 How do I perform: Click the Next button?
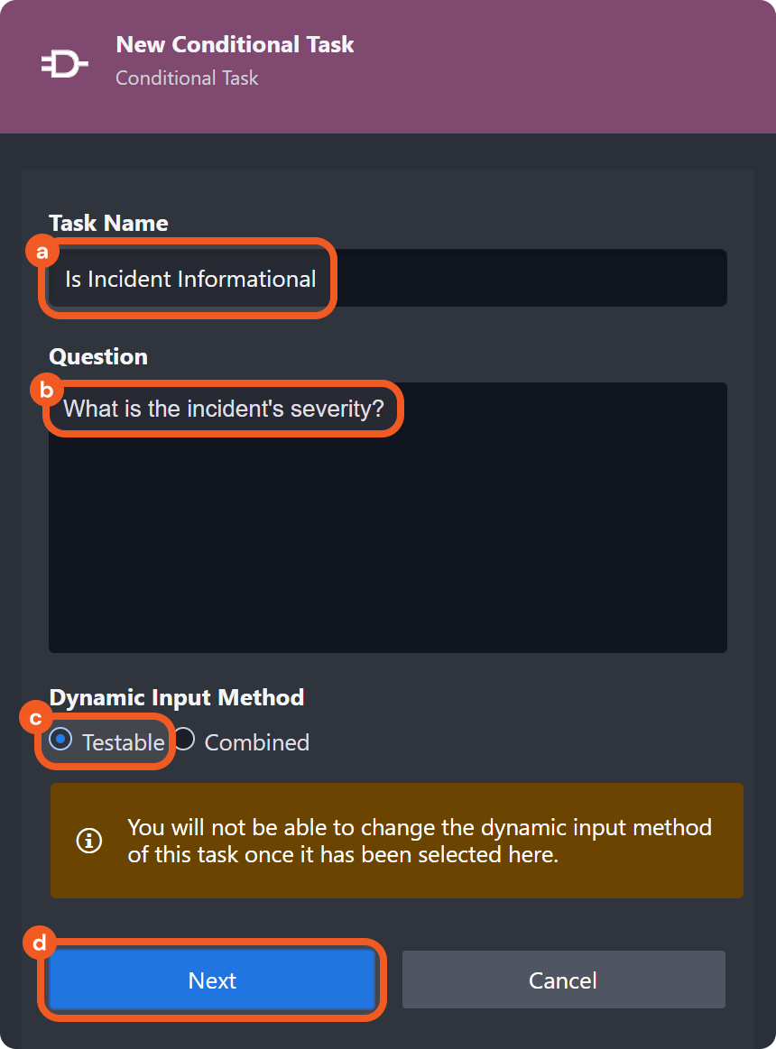click(211, 980)
